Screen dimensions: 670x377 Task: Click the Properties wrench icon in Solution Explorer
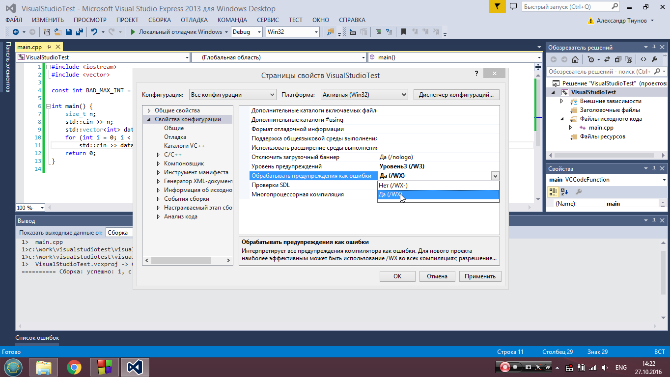point(654,59)
